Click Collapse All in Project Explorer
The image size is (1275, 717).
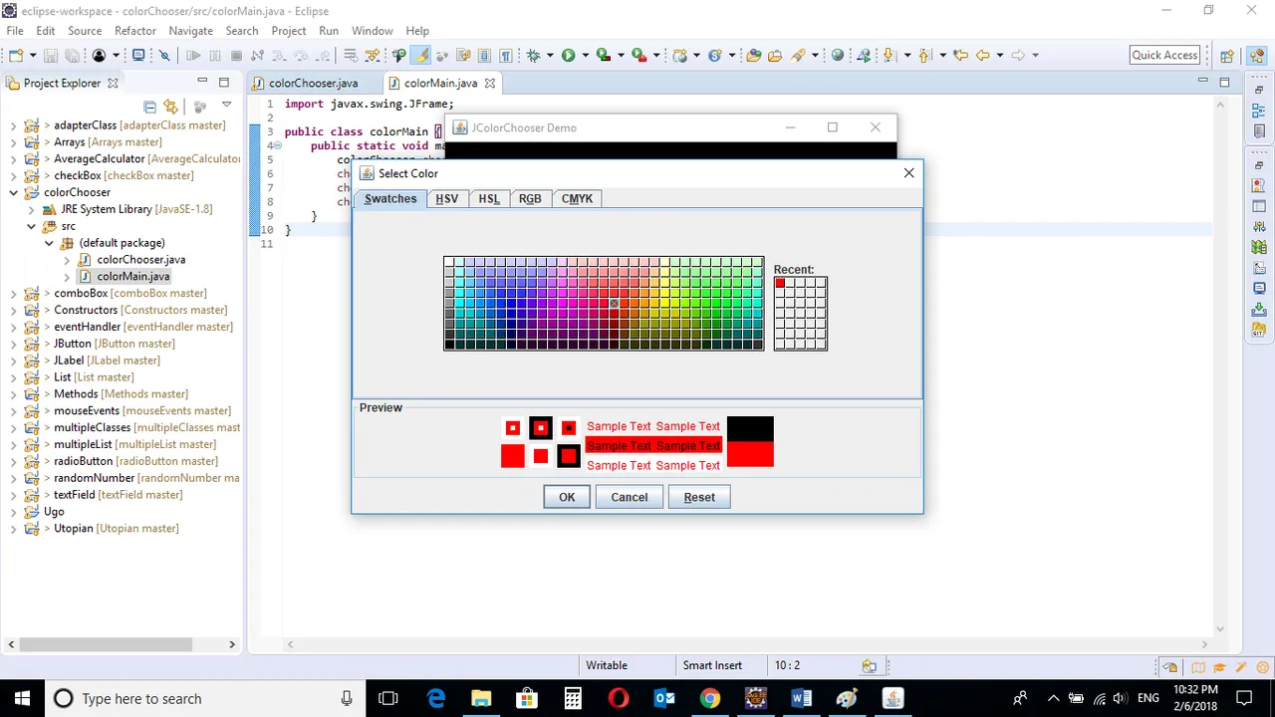coord(149,107)
